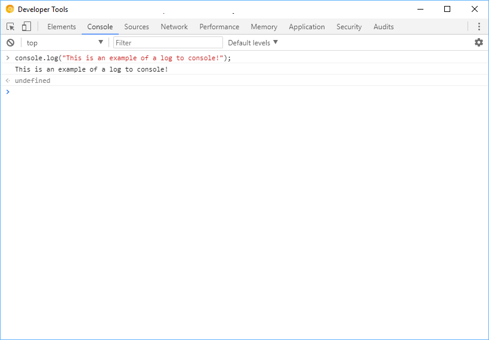Open the Performance tab
This screenshot has width=489, height=340.
219,27
